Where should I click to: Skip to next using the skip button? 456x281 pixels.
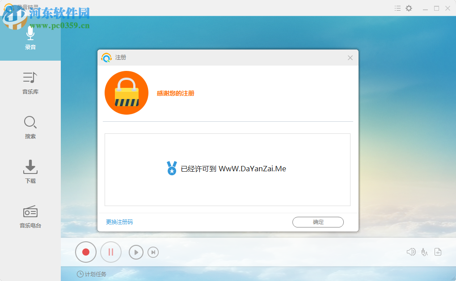[x=153, y=252]
